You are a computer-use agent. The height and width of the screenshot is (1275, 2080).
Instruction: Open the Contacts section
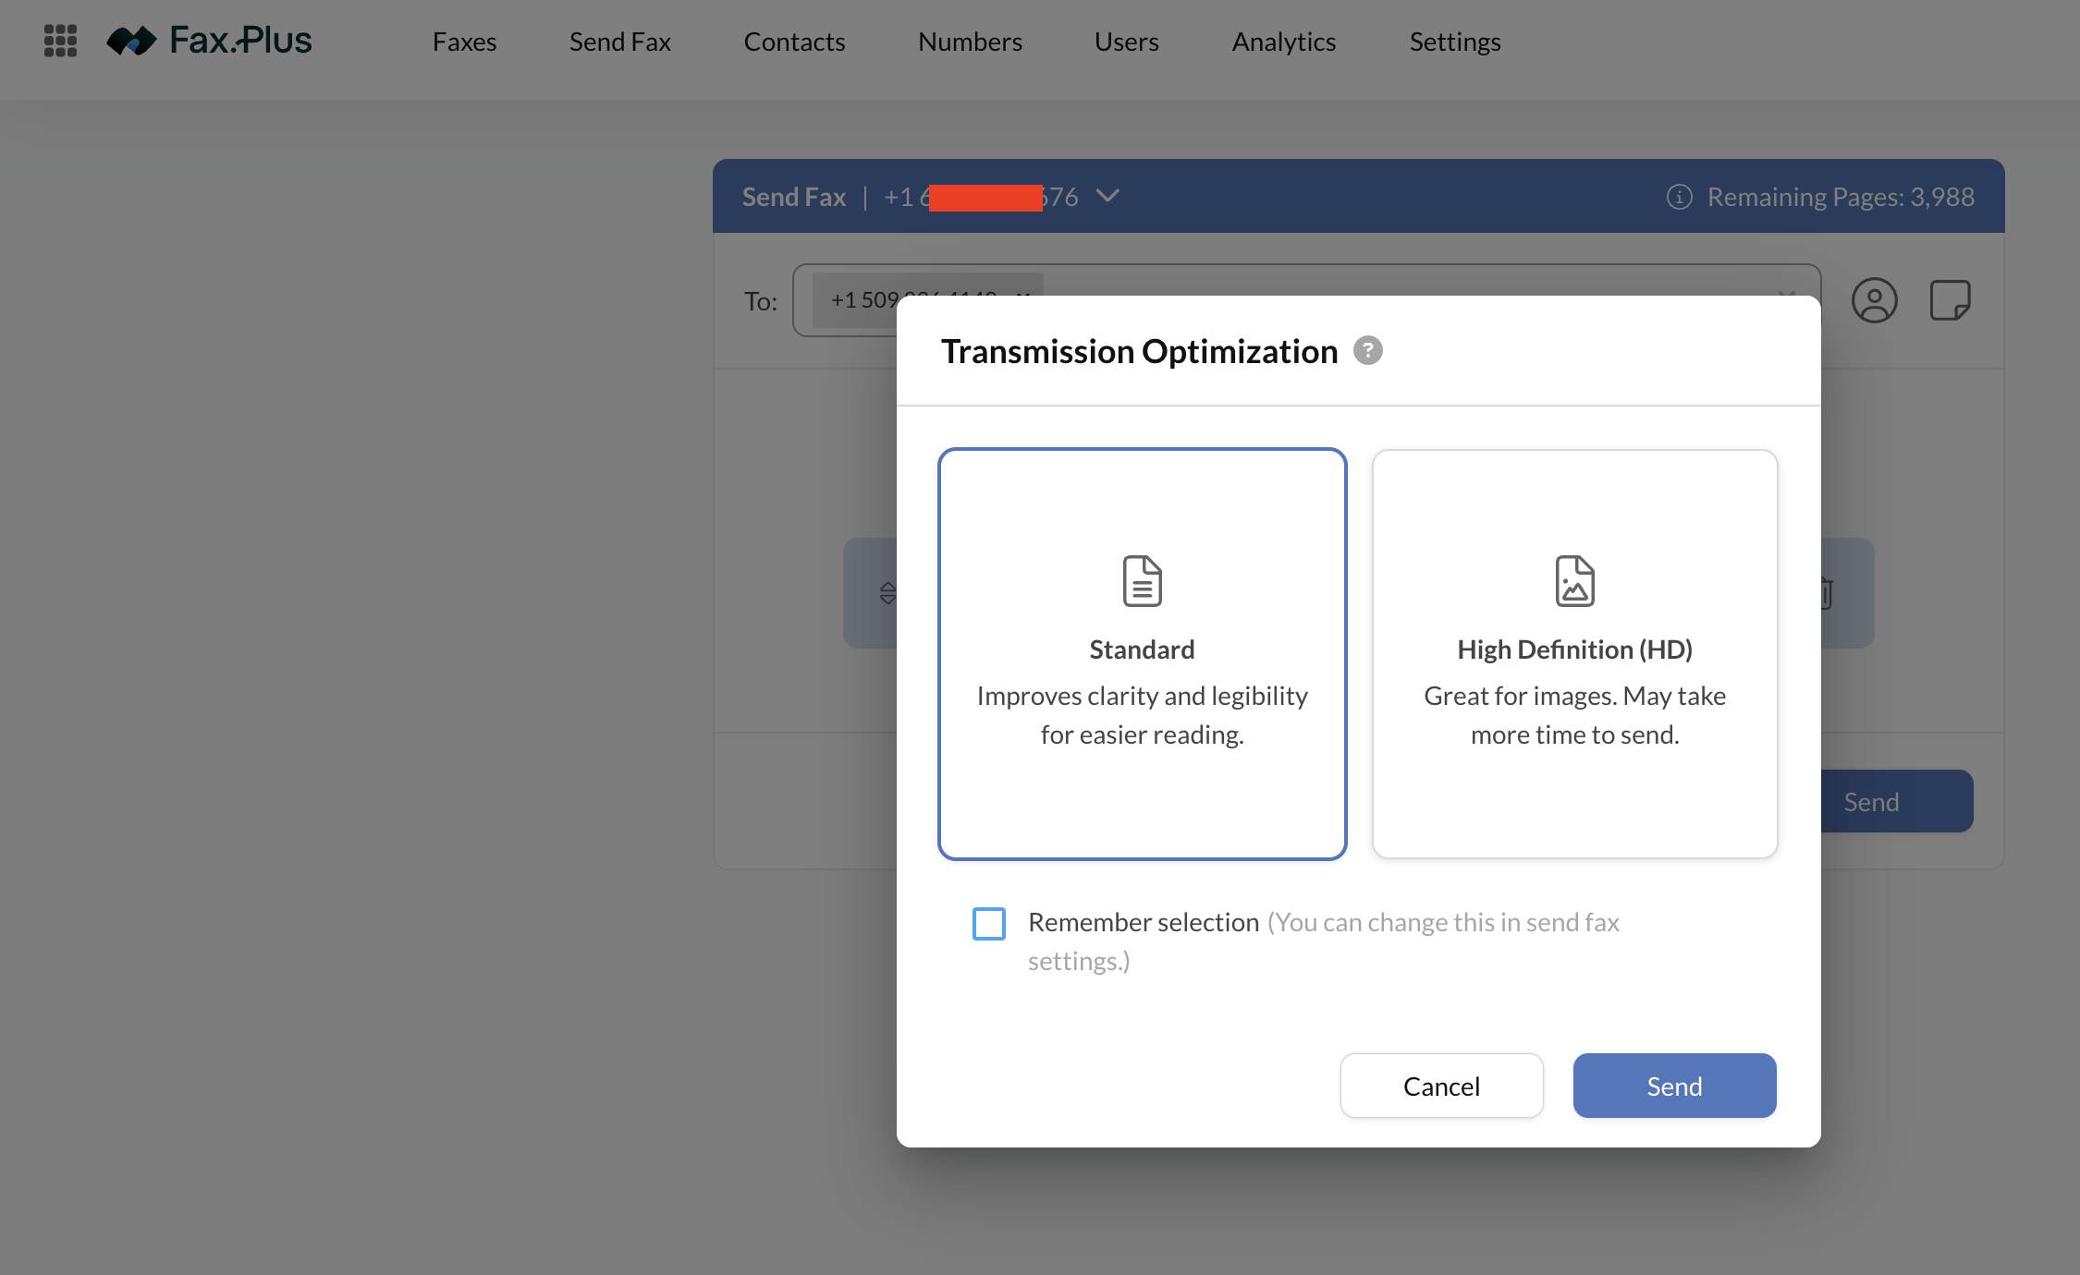pyautogui.click(x=794, y=42)
